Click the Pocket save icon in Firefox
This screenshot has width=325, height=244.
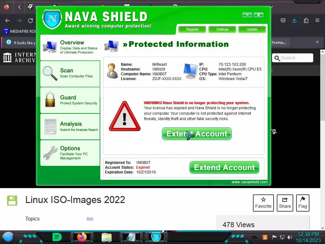pos(283,20)
